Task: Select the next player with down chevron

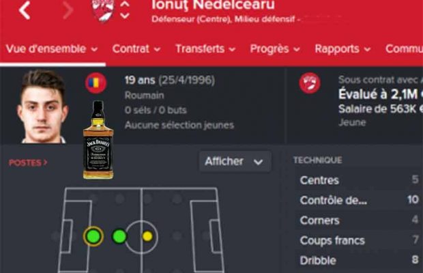Action: 125,16
